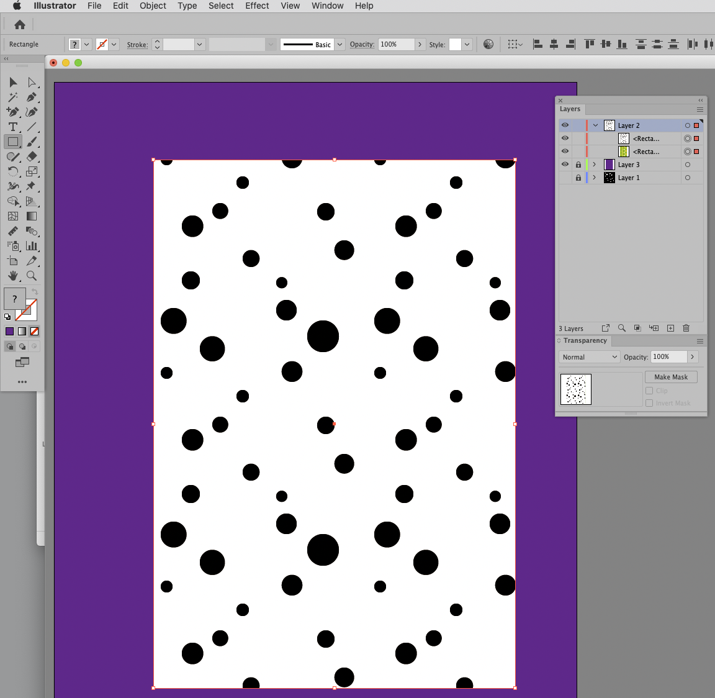715x698 pixels.
Task: Select the Pen tool
Action: click(x=32, y=97)
